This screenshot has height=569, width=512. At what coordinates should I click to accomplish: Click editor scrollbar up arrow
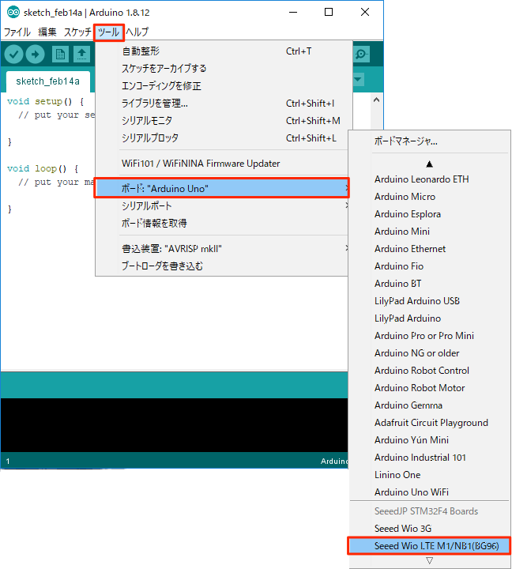tap(376, 100)
